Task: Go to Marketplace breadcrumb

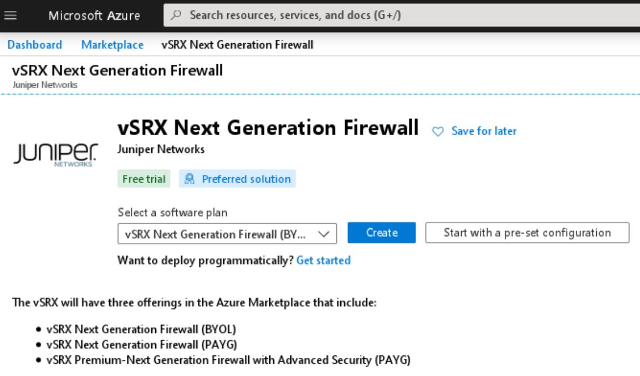Action: click(112, 44)
